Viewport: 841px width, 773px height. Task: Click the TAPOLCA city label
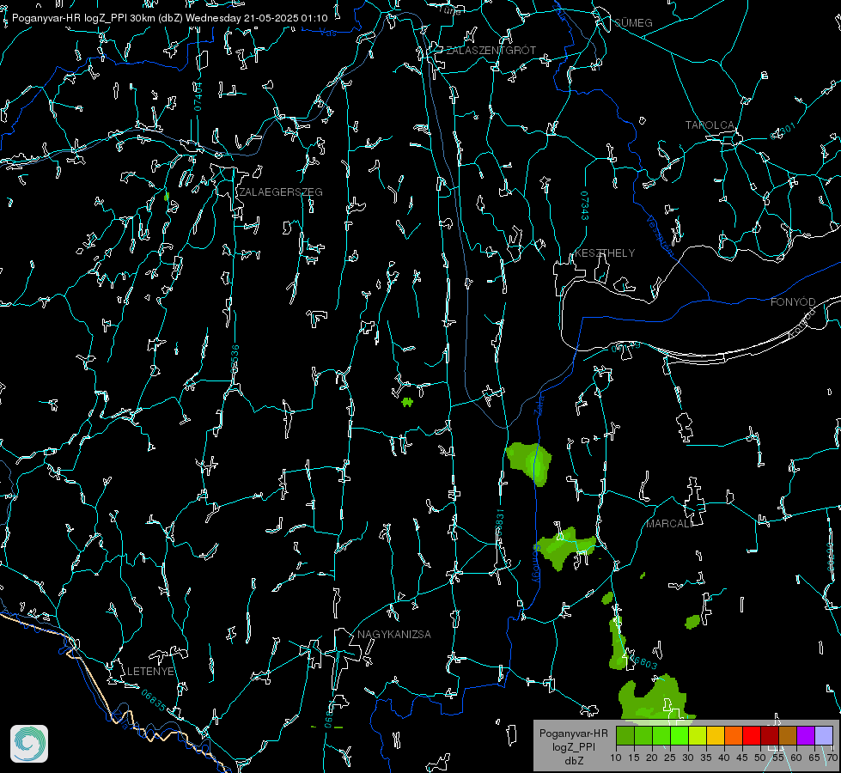(710, 125)
